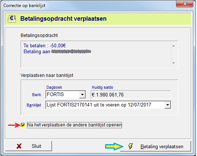This screenshot has height=156, width=197.
Task: Click the lightning bolt icon
Action: tap(131, 146)
